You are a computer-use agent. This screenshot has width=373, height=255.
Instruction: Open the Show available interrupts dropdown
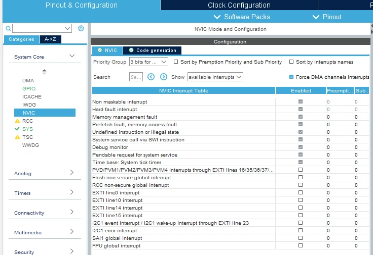[215, 77]
